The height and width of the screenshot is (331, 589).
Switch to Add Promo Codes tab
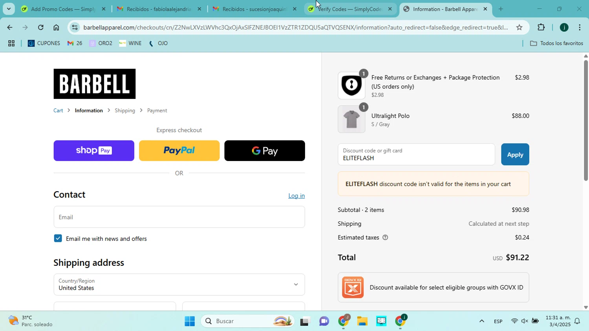click(x=63, y=9)
